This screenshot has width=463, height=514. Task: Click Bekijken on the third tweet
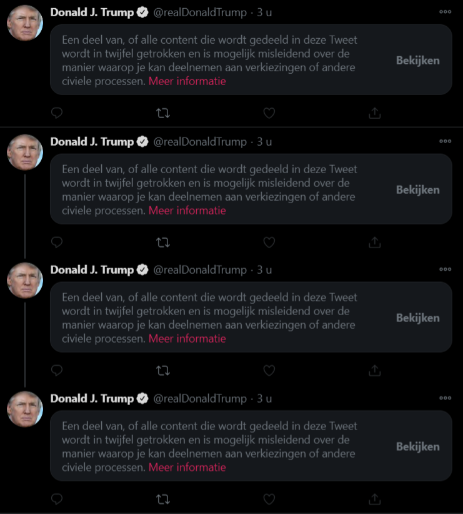click(418, 318)
